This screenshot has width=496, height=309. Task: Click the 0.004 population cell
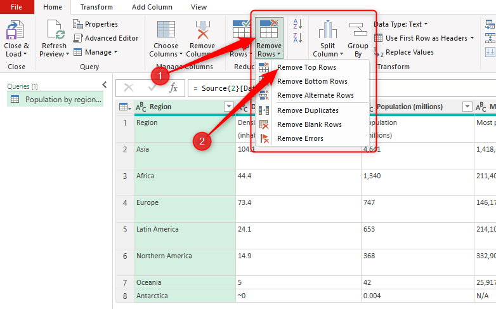[x=417, y=296]
